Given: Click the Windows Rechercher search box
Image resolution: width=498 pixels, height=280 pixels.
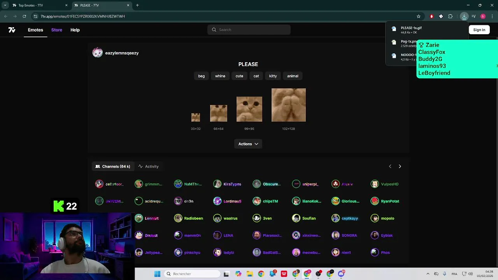Looking at the screenshot, I should (x=192, y=274).
